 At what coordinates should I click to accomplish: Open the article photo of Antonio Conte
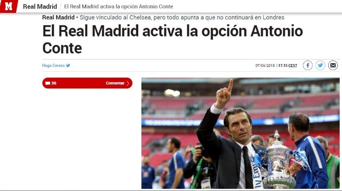(x=240, y=133)
